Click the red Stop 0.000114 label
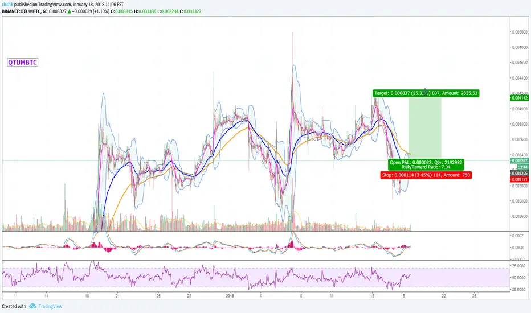Viewport: 531px width, 313px height. tap(426, 175)
